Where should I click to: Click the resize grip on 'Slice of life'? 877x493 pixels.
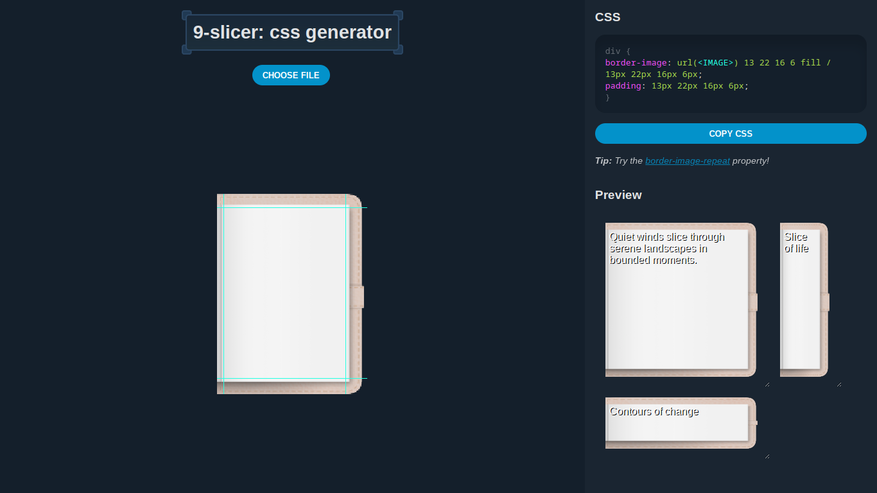click(840, 383)
